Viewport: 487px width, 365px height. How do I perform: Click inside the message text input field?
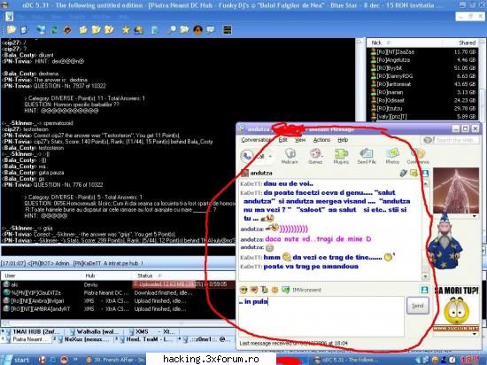pos(321,316)
